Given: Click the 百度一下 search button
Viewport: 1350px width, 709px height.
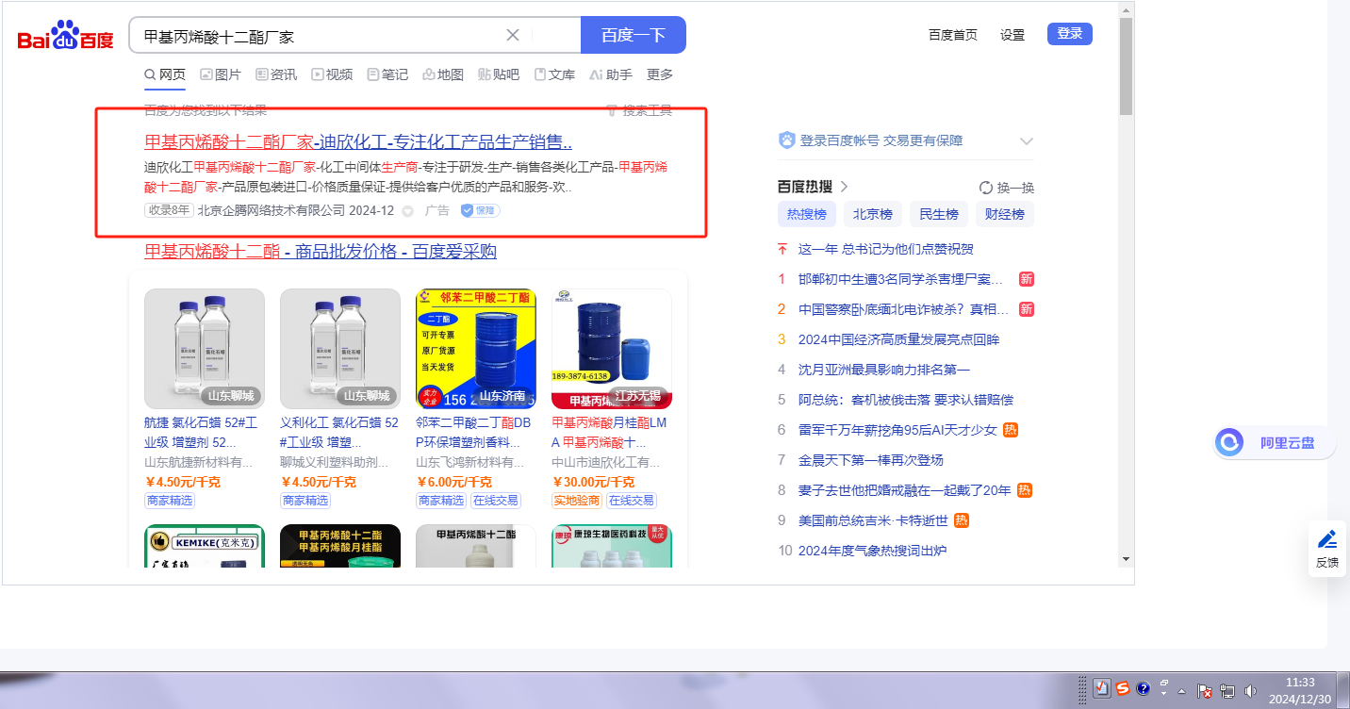Looking at the screenshot, I should (634, 35).
